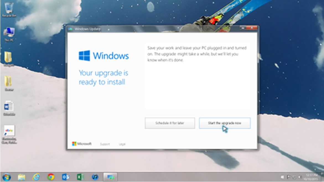Launch Google Chrome from the taskbar
324x182 pixels.
pos(51,177)
